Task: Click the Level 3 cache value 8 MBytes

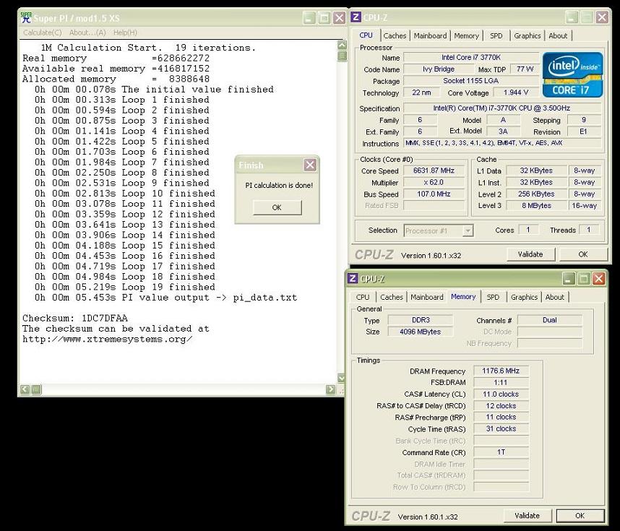Action: [x=536, y=206]
